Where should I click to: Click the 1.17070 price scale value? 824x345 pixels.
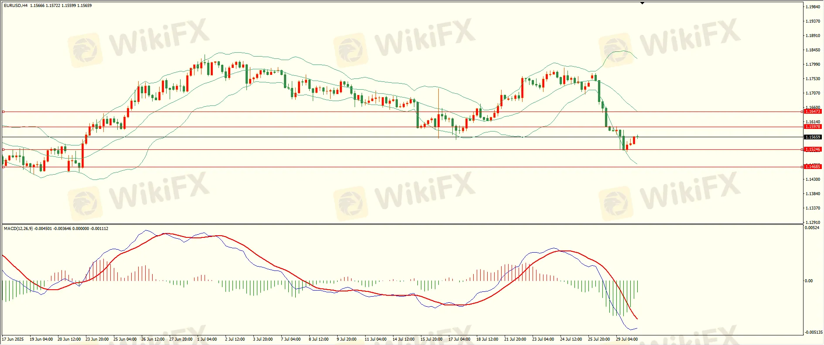(x=813, y=93)
